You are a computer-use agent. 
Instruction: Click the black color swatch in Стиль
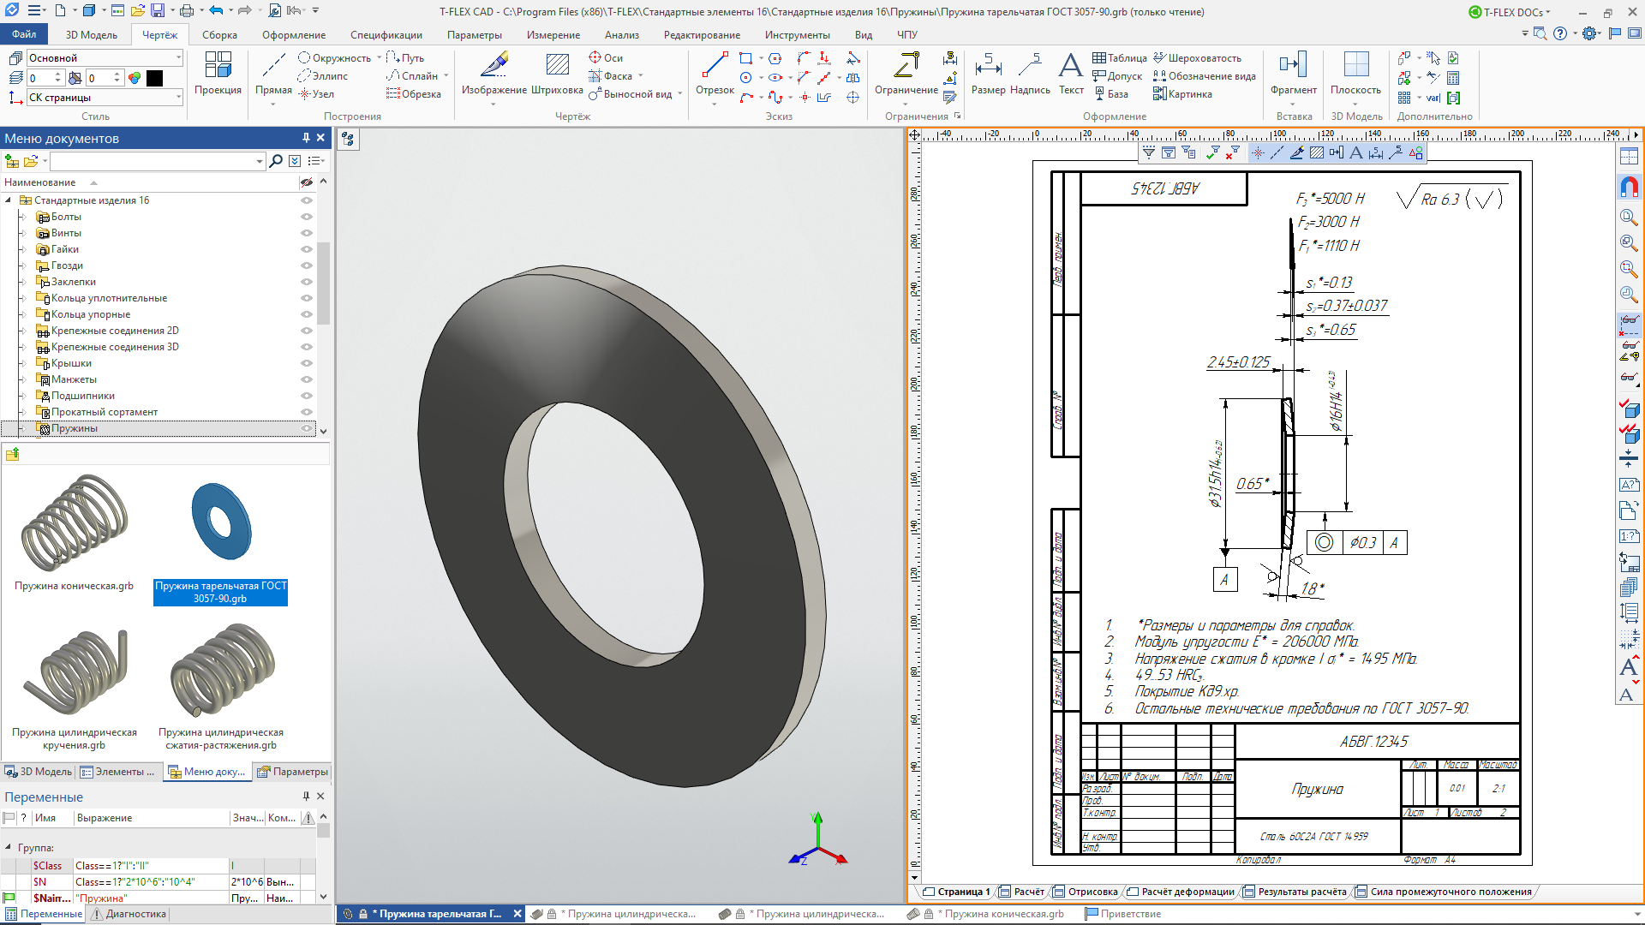coord(154,78)
